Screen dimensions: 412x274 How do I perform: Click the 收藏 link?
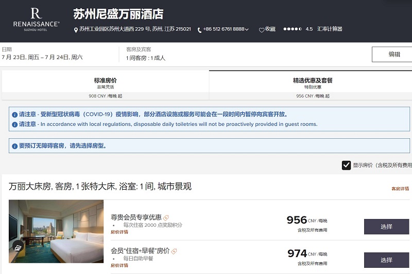click(270, 29)
